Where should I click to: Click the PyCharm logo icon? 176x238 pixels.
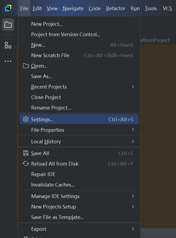coord(8,8)
